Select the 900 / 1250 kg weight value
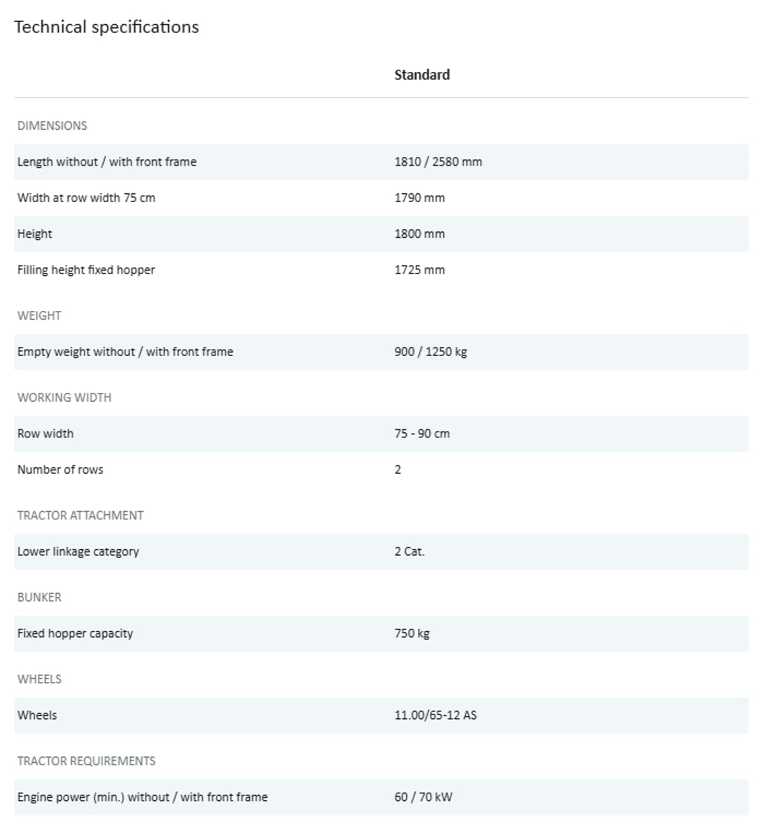 click(430, 352)
